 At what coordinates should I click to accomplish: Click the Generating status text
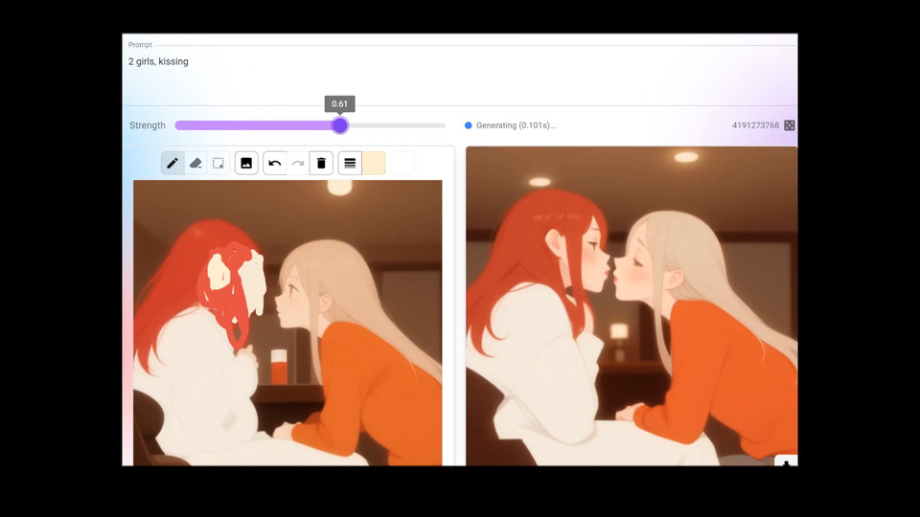point(516,125)
